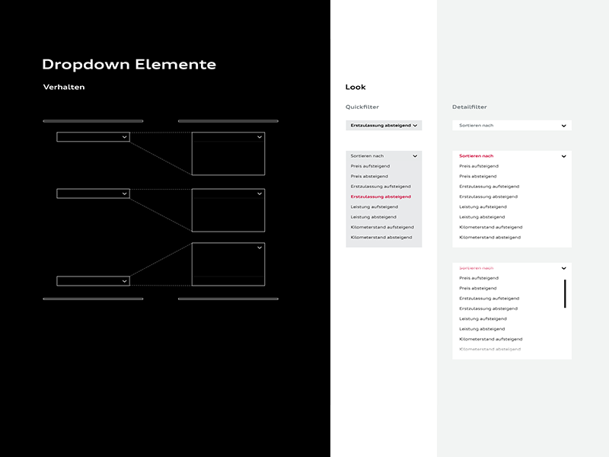The image size is (609, 457).
Task: Pick 'Leistung absteigend' in the Quickfilter list
Action: [x=374, y=217]
